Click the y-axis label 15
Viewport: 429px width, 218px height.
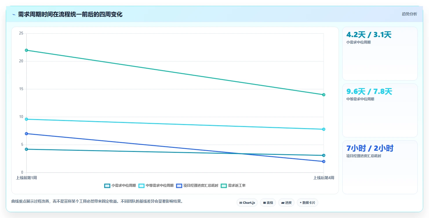coord(21,89)
